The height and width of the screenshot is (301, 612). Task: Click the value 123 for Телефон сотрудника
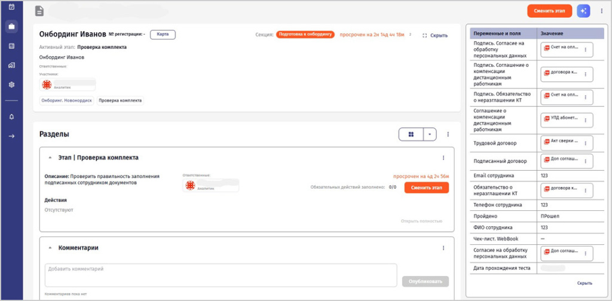(x=544, y=205)
